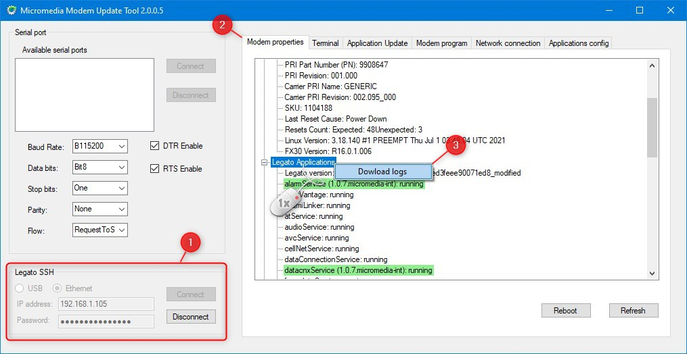Open the Application Update tab

[x=377, y=43]
